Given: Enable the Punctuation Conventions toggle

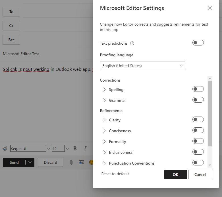Looking at the screenshot, I should click(198, 163).
